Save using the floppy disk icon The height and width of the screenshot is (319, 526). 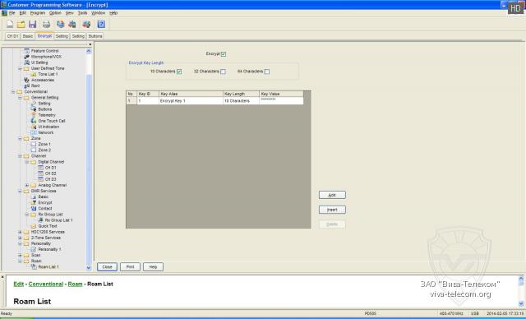click(33, 24)
